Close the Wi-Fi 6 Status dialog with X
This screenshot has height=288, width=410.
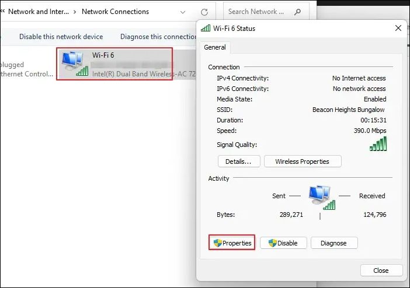[398, 28]
